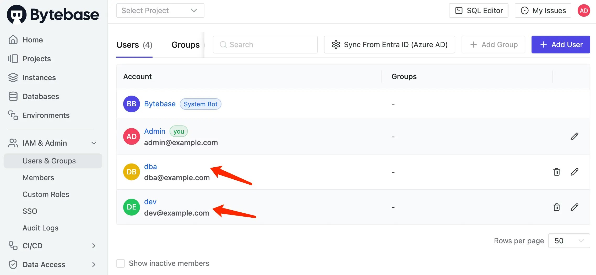
Task: Click the BB avatar for Bytebase
Action: [132, 104]
